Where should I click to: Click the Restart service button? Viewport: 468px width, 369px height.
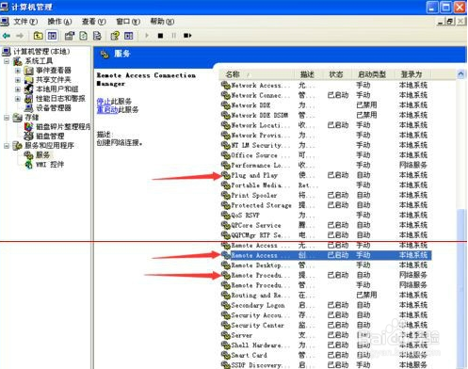coord(187,36)
